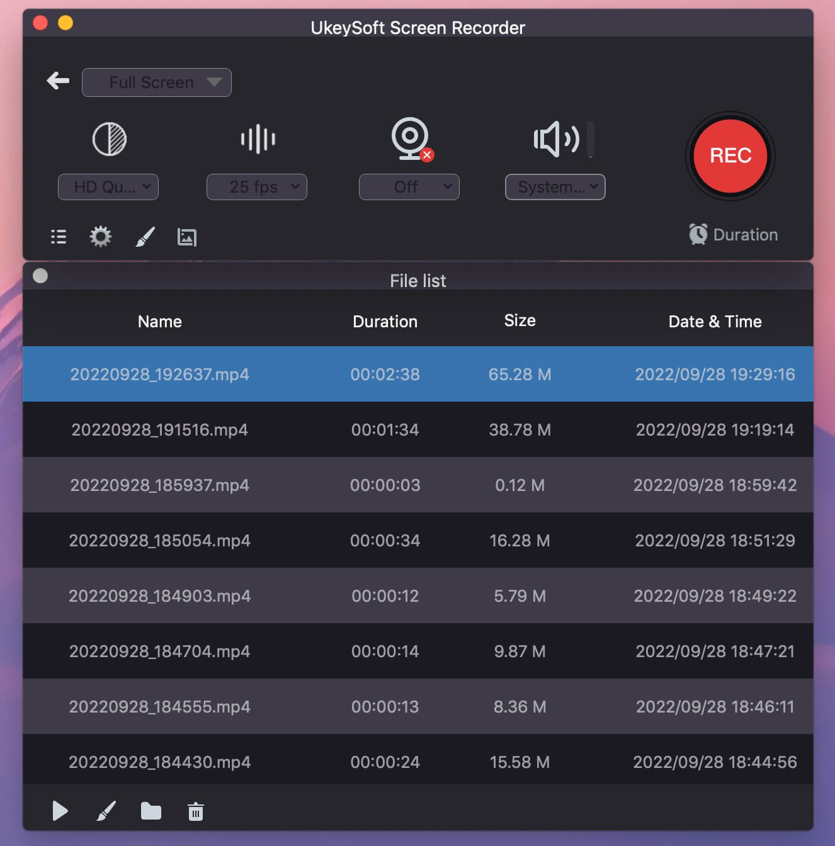Select the brush drawing tool in top toolbar
Viewport: 835px width, 846px height.
coord(145,237)
